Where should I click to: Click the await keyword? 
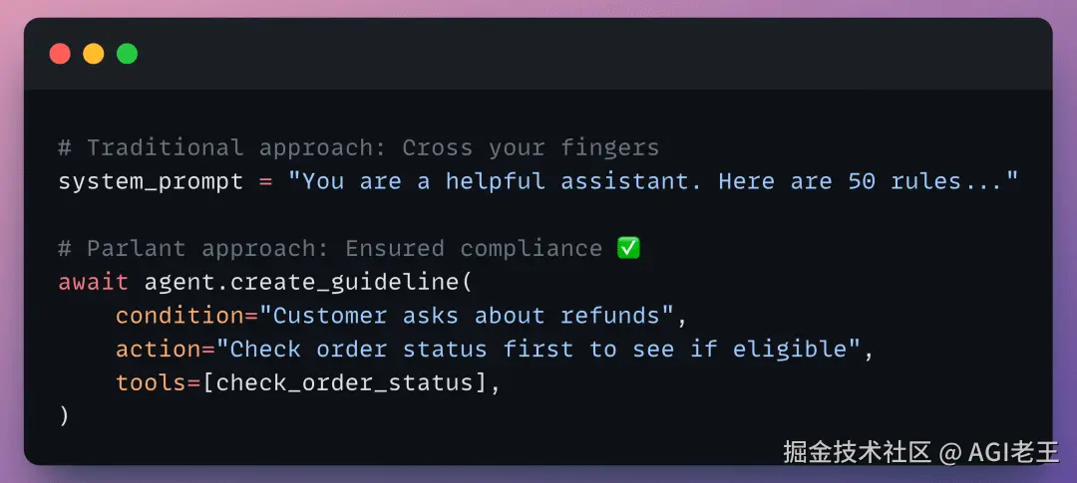click(x=94, y=282)
